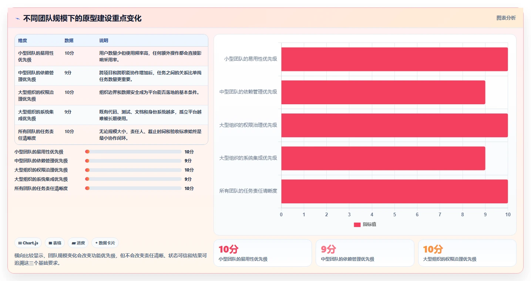The height and width of the screenshot is (281, 531).
Task: Click the page title 不同团队规模下的原型建设重点变化
Action: (82, 18)
